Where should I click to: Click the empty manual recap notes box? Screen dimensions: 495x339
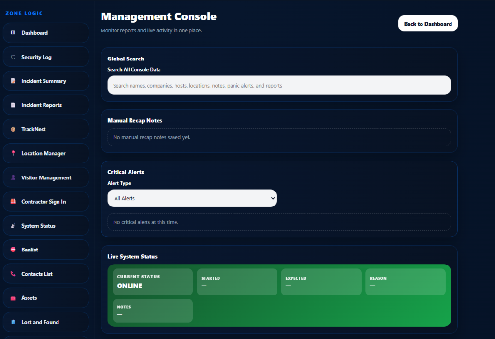tap(279, 137)
